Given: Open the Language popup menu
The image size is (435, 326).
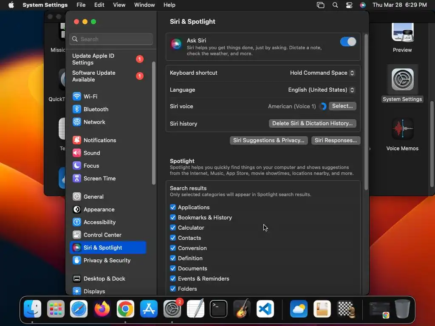Looking at the screenshot, I should point(321,90).
